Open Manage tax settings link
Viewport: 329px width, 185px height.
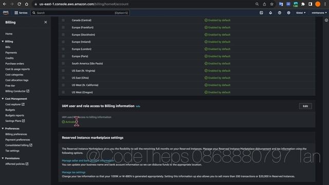click(x=74, y=172)
